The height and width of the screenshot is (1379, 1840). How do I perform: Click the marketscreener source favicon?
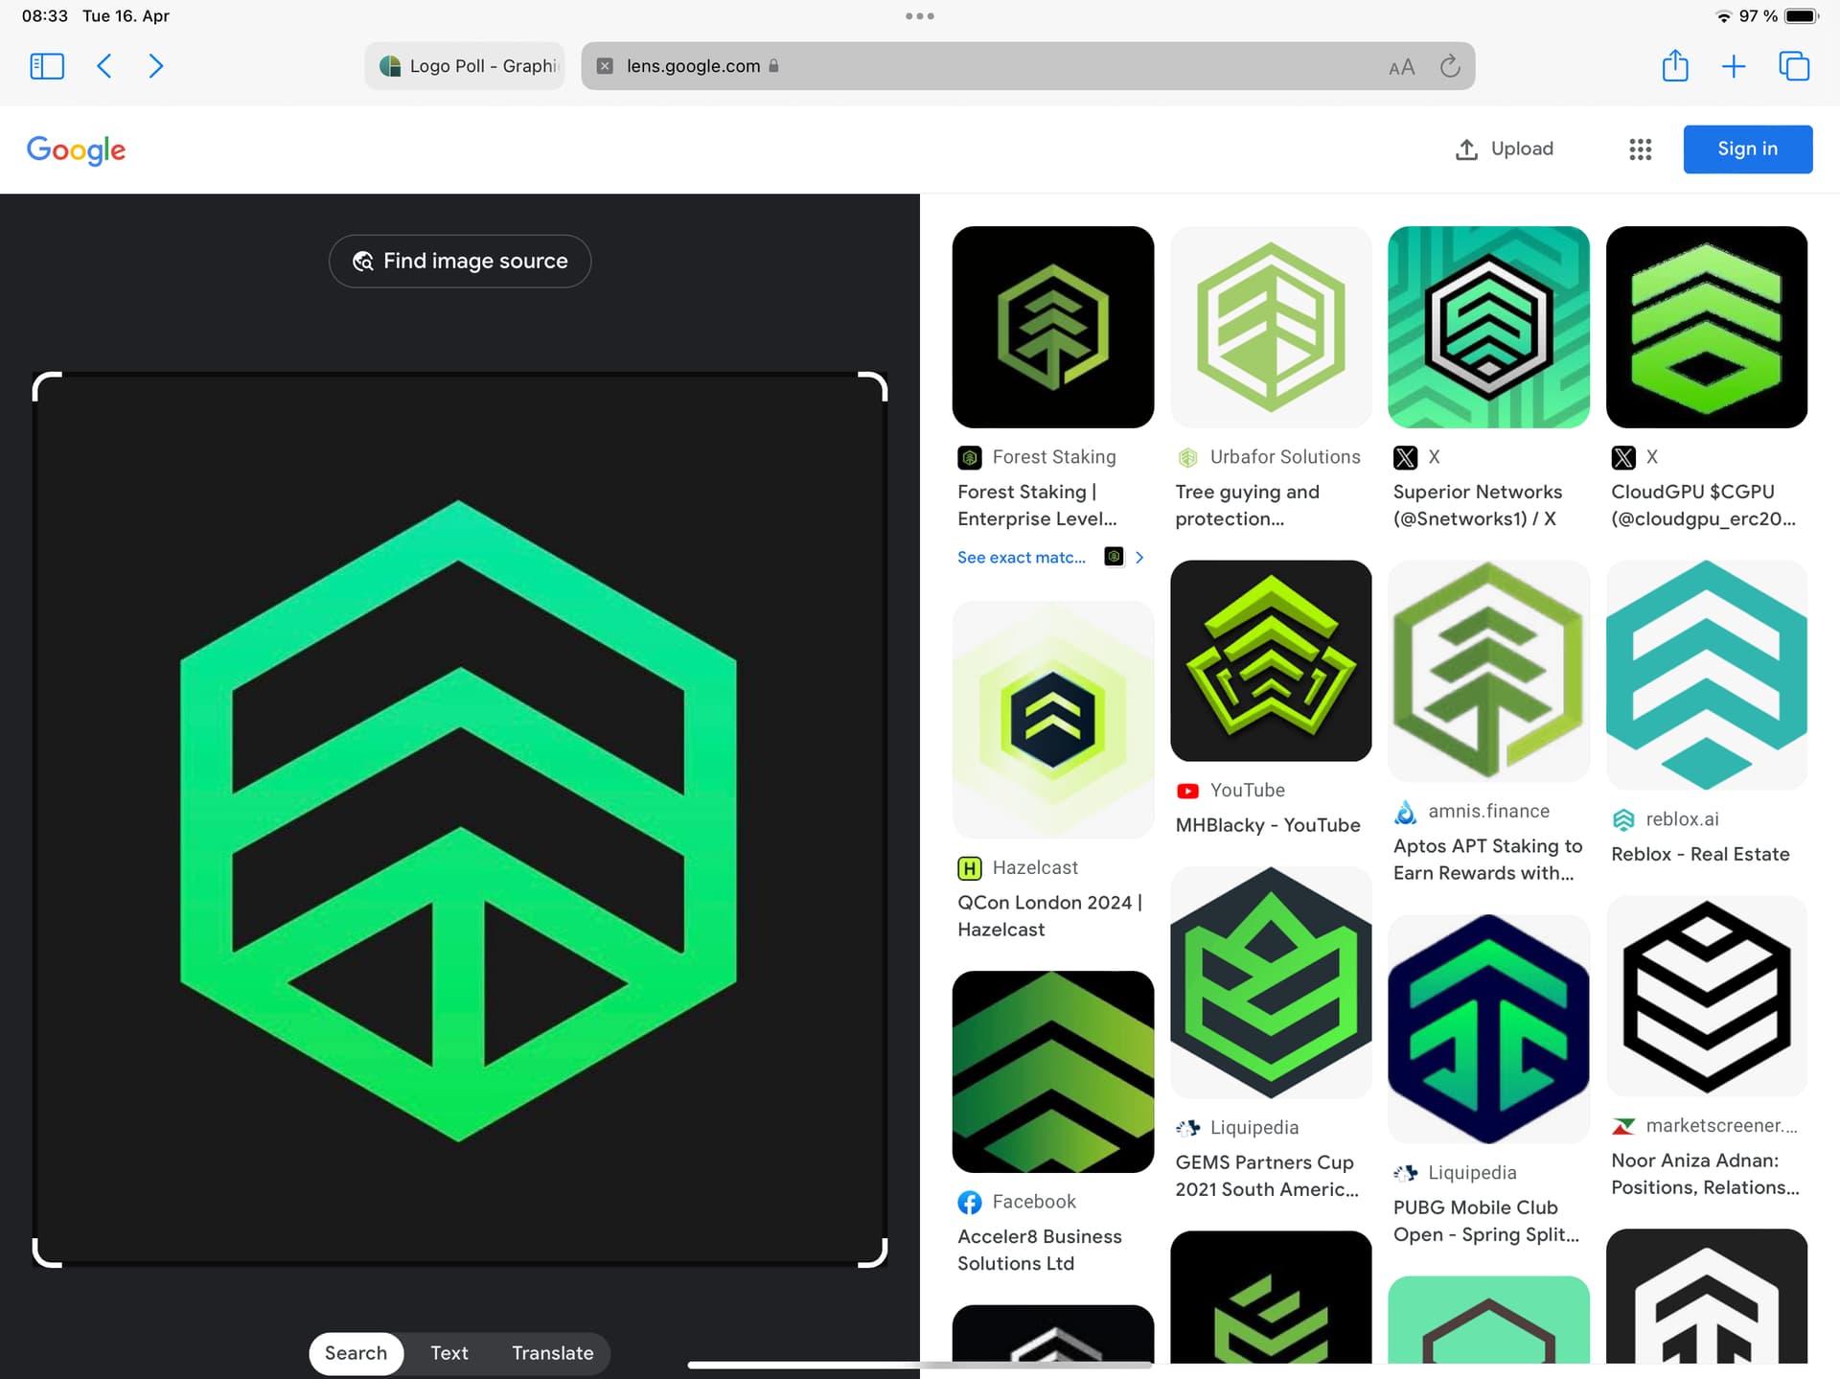pos(1622,1126)
